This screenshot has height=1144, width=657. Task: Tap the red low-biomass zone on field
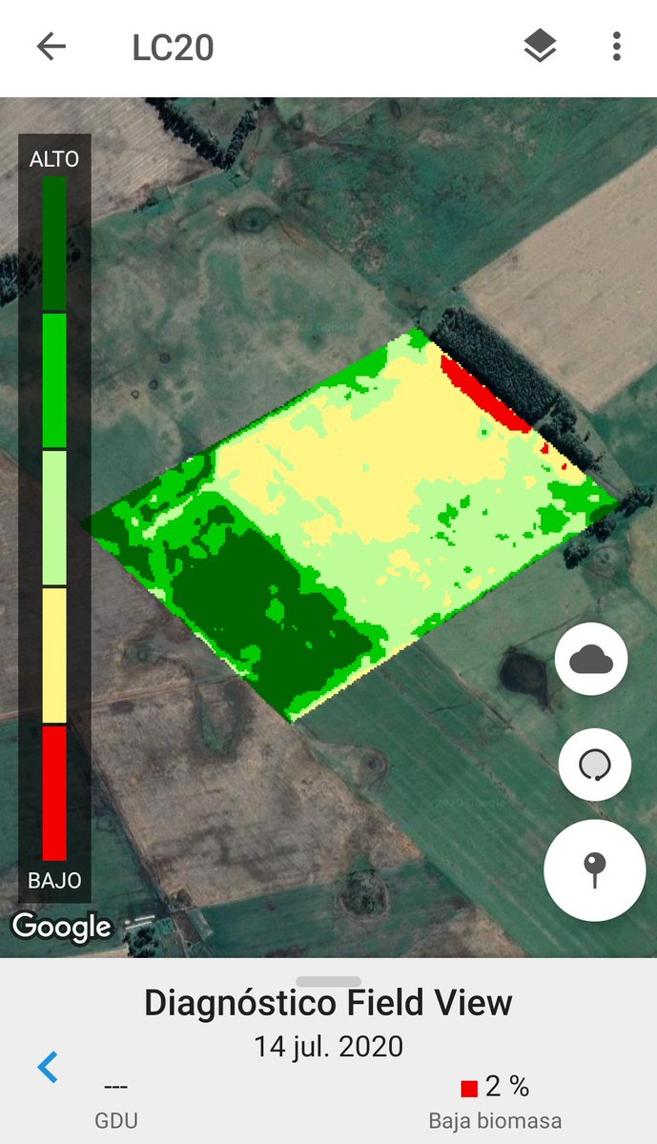pyautogui.click(x=484, y=395)
